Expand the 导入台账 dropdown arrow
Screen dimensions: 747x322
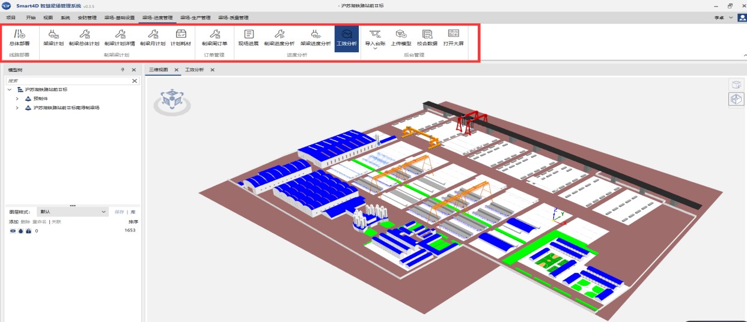[375, 49]
